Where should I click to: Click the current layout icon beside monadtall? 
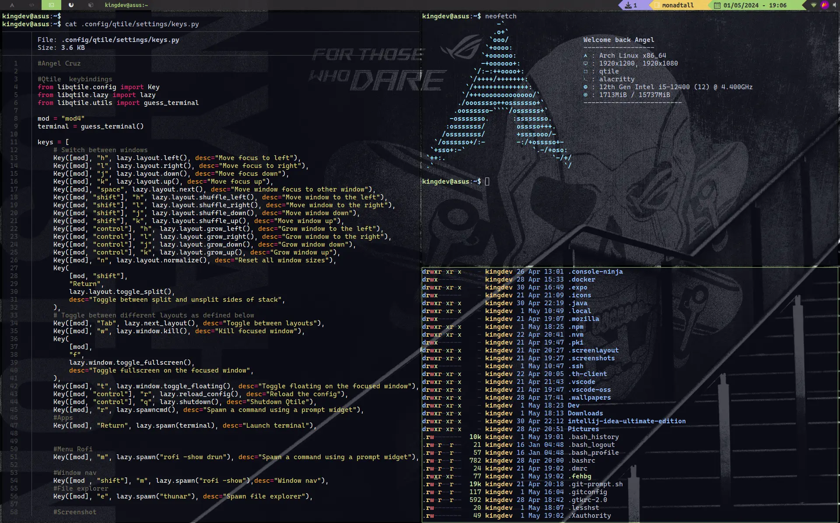point(657,5)
